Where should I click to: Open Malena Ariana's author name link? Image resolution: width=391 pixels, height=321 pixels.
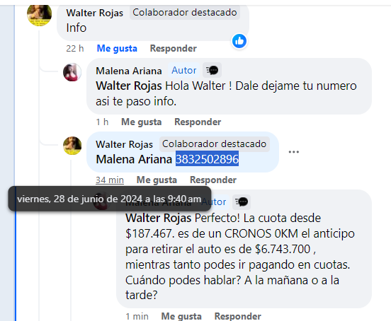(129, 71)
